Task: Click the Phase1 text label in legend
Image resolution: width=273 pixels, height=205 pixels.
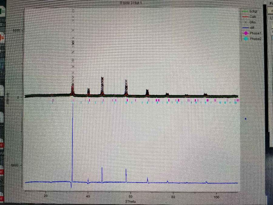Action: 255,33
